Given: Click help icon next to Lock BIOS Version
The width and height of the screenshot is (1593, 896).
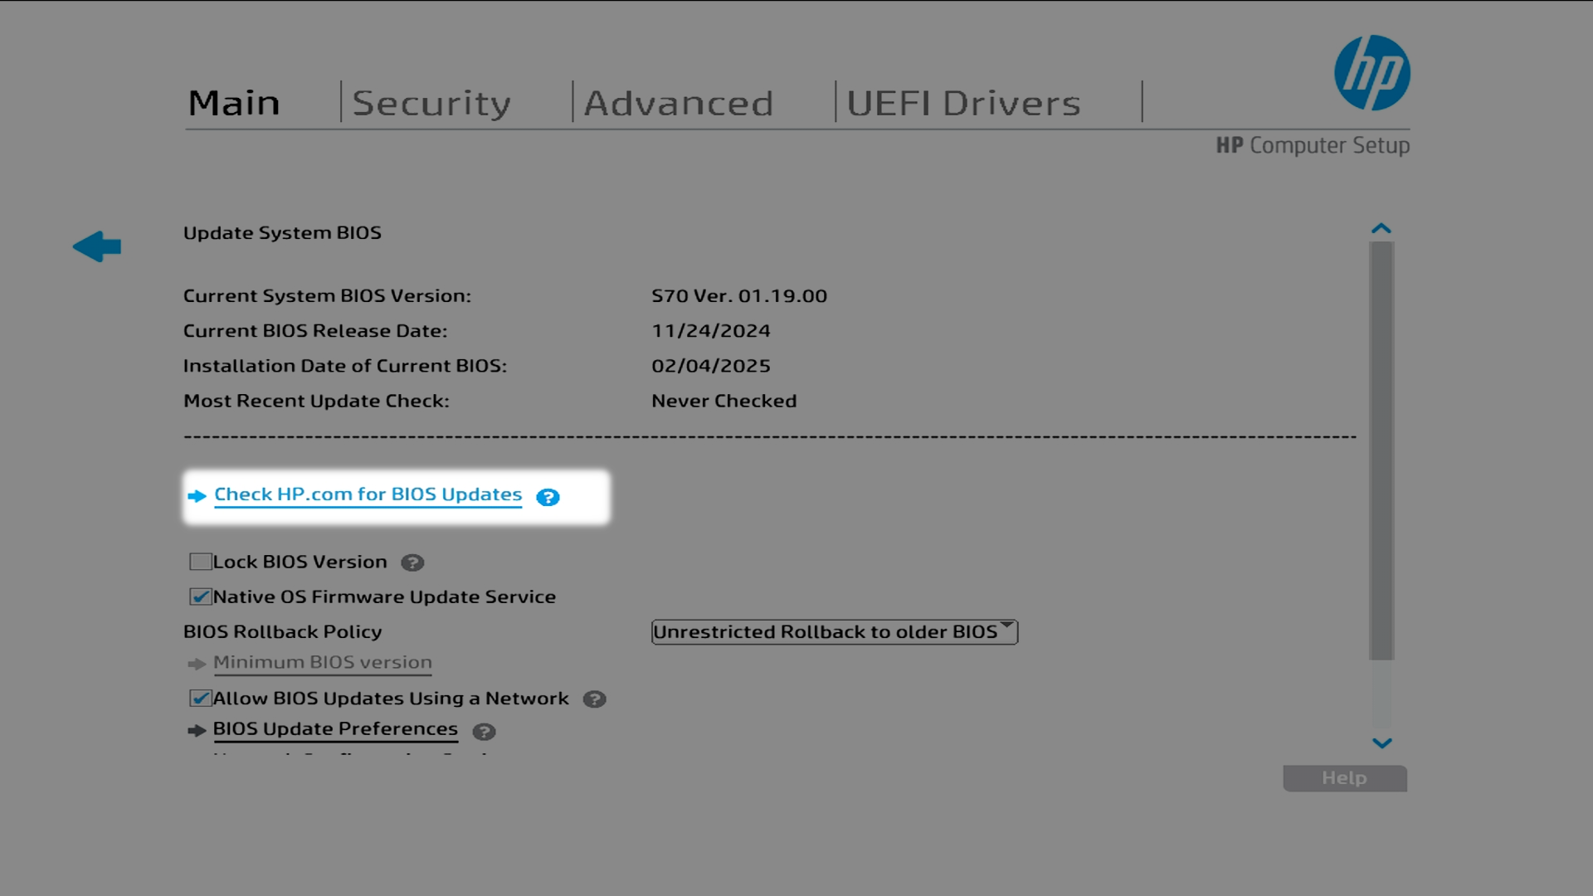Looking at the screenshot, I should point(412,563).
